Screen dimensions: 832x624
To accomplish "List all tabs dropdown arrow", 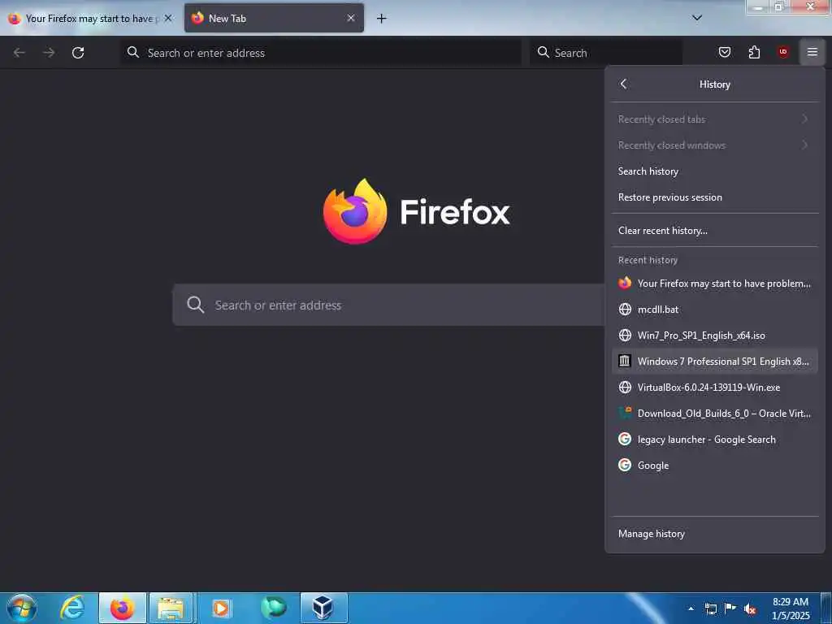I will click(697, 18).
